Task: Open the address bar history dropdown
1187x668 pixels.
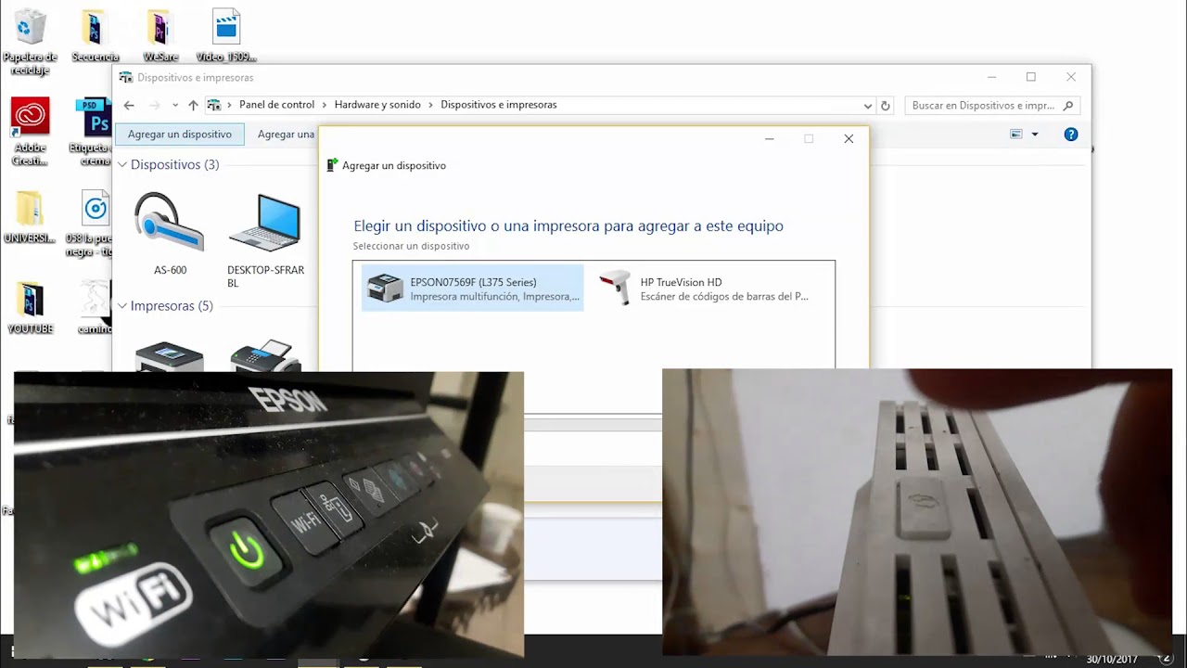Action: 867,106
